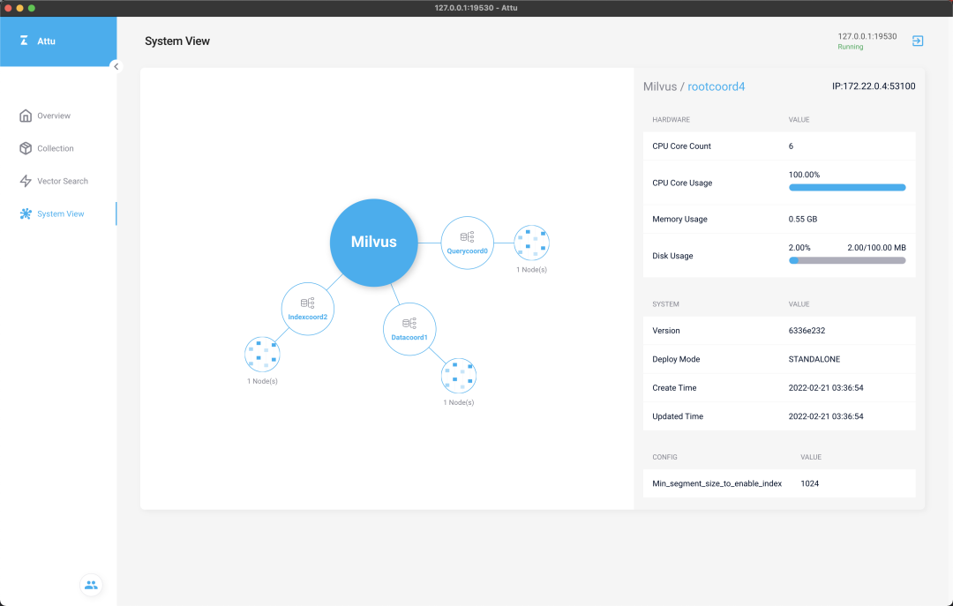953x606 pixels.
Task: Open the node cluster next to Querycoord0
Action: [531, 243]
